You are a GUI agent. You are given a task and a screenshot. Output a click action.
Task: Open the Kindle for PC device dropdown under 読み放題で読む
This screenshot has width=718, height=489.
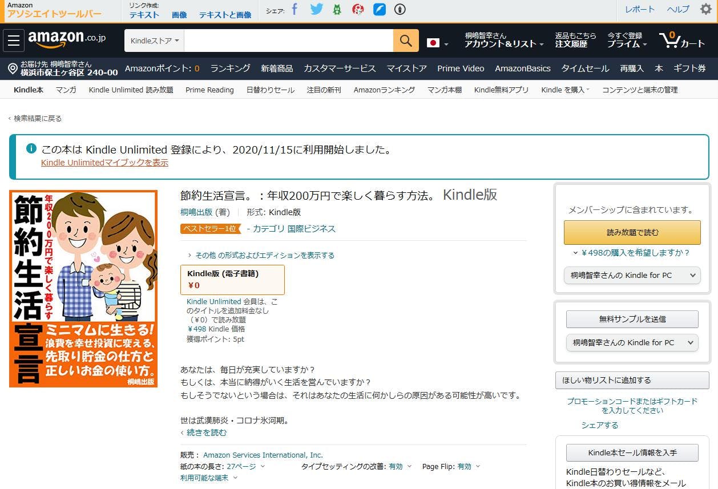[632, 275]
